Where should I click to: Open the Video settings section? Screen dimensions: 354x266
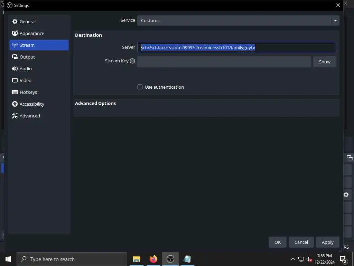click(39, 80)
